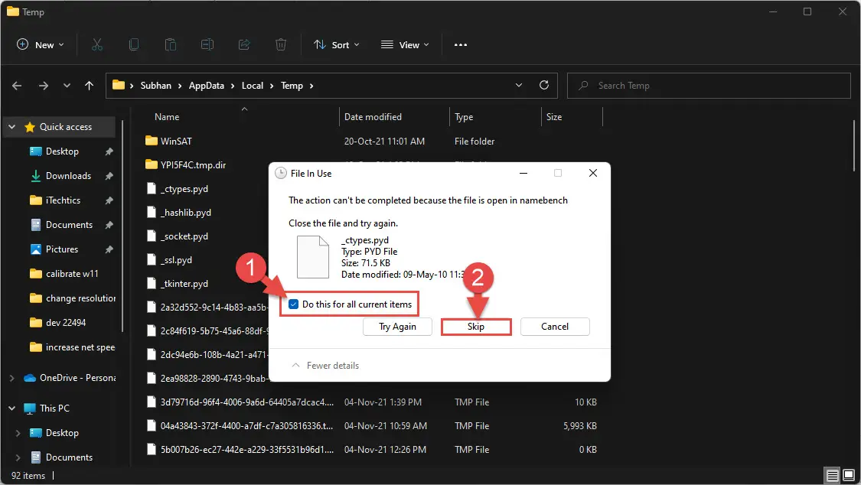
Task: Select dev 22494 folder in sidebar
Action: [x=66, y=323]
